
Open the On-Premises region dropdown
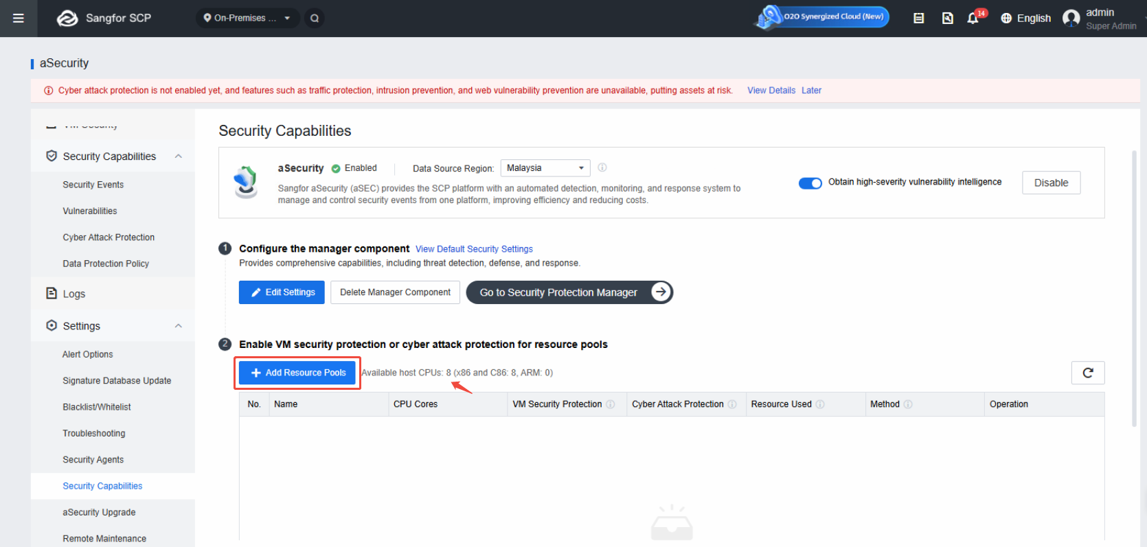click(x=247, y=18)
